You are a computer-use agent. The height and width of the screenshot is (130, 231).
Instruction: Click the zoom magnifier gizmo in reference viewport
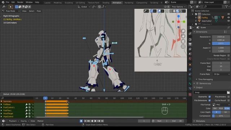pyautogui.click(x=183, y=31)
